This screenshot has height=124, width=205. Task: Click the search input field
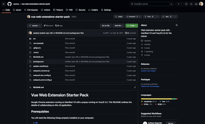point(152,4)
